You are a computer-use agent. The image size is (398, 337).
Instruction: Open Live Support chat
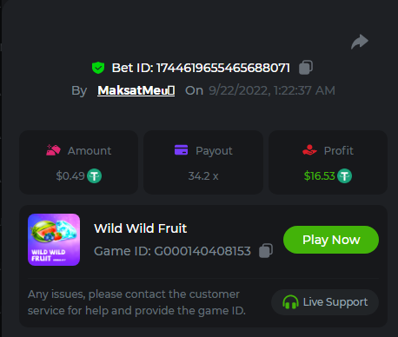tap(325, 302)
